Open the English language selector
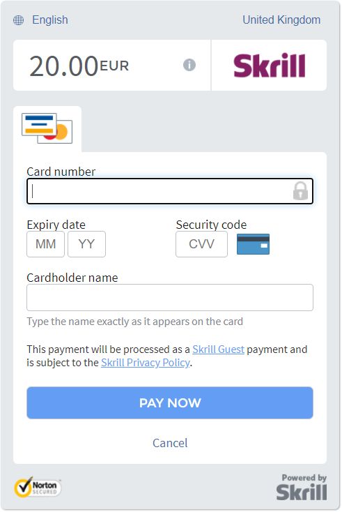342x512 pixels. [50, 20]
